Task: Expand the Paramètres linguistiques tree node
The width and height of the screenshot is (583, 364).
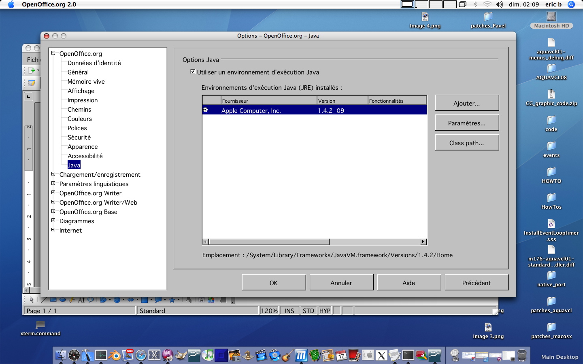Action: pos(53,183)
